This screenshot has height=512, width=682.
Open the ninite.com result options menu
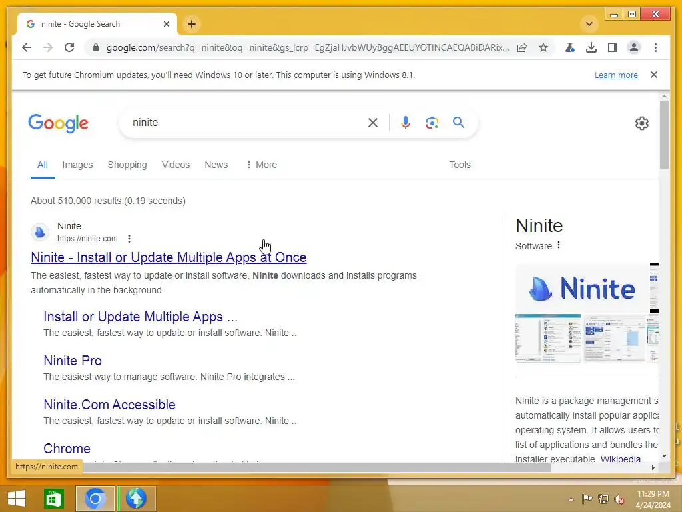click(x=129, y=239)
